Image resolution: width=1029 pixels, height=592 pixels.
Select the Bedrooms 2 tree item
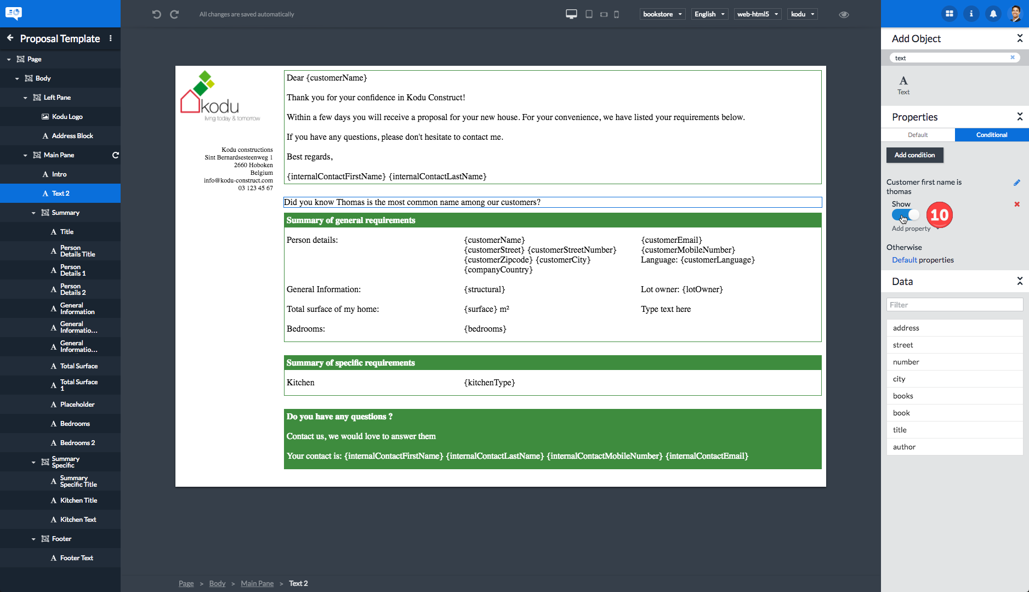(60, 443)
